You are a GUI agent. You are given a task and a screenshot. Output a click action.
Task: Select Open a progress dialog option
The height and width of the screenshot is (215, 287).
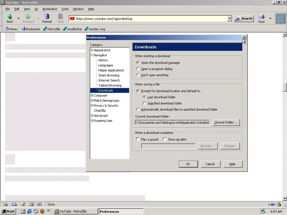pyautogui.click(x=138, y=69)
